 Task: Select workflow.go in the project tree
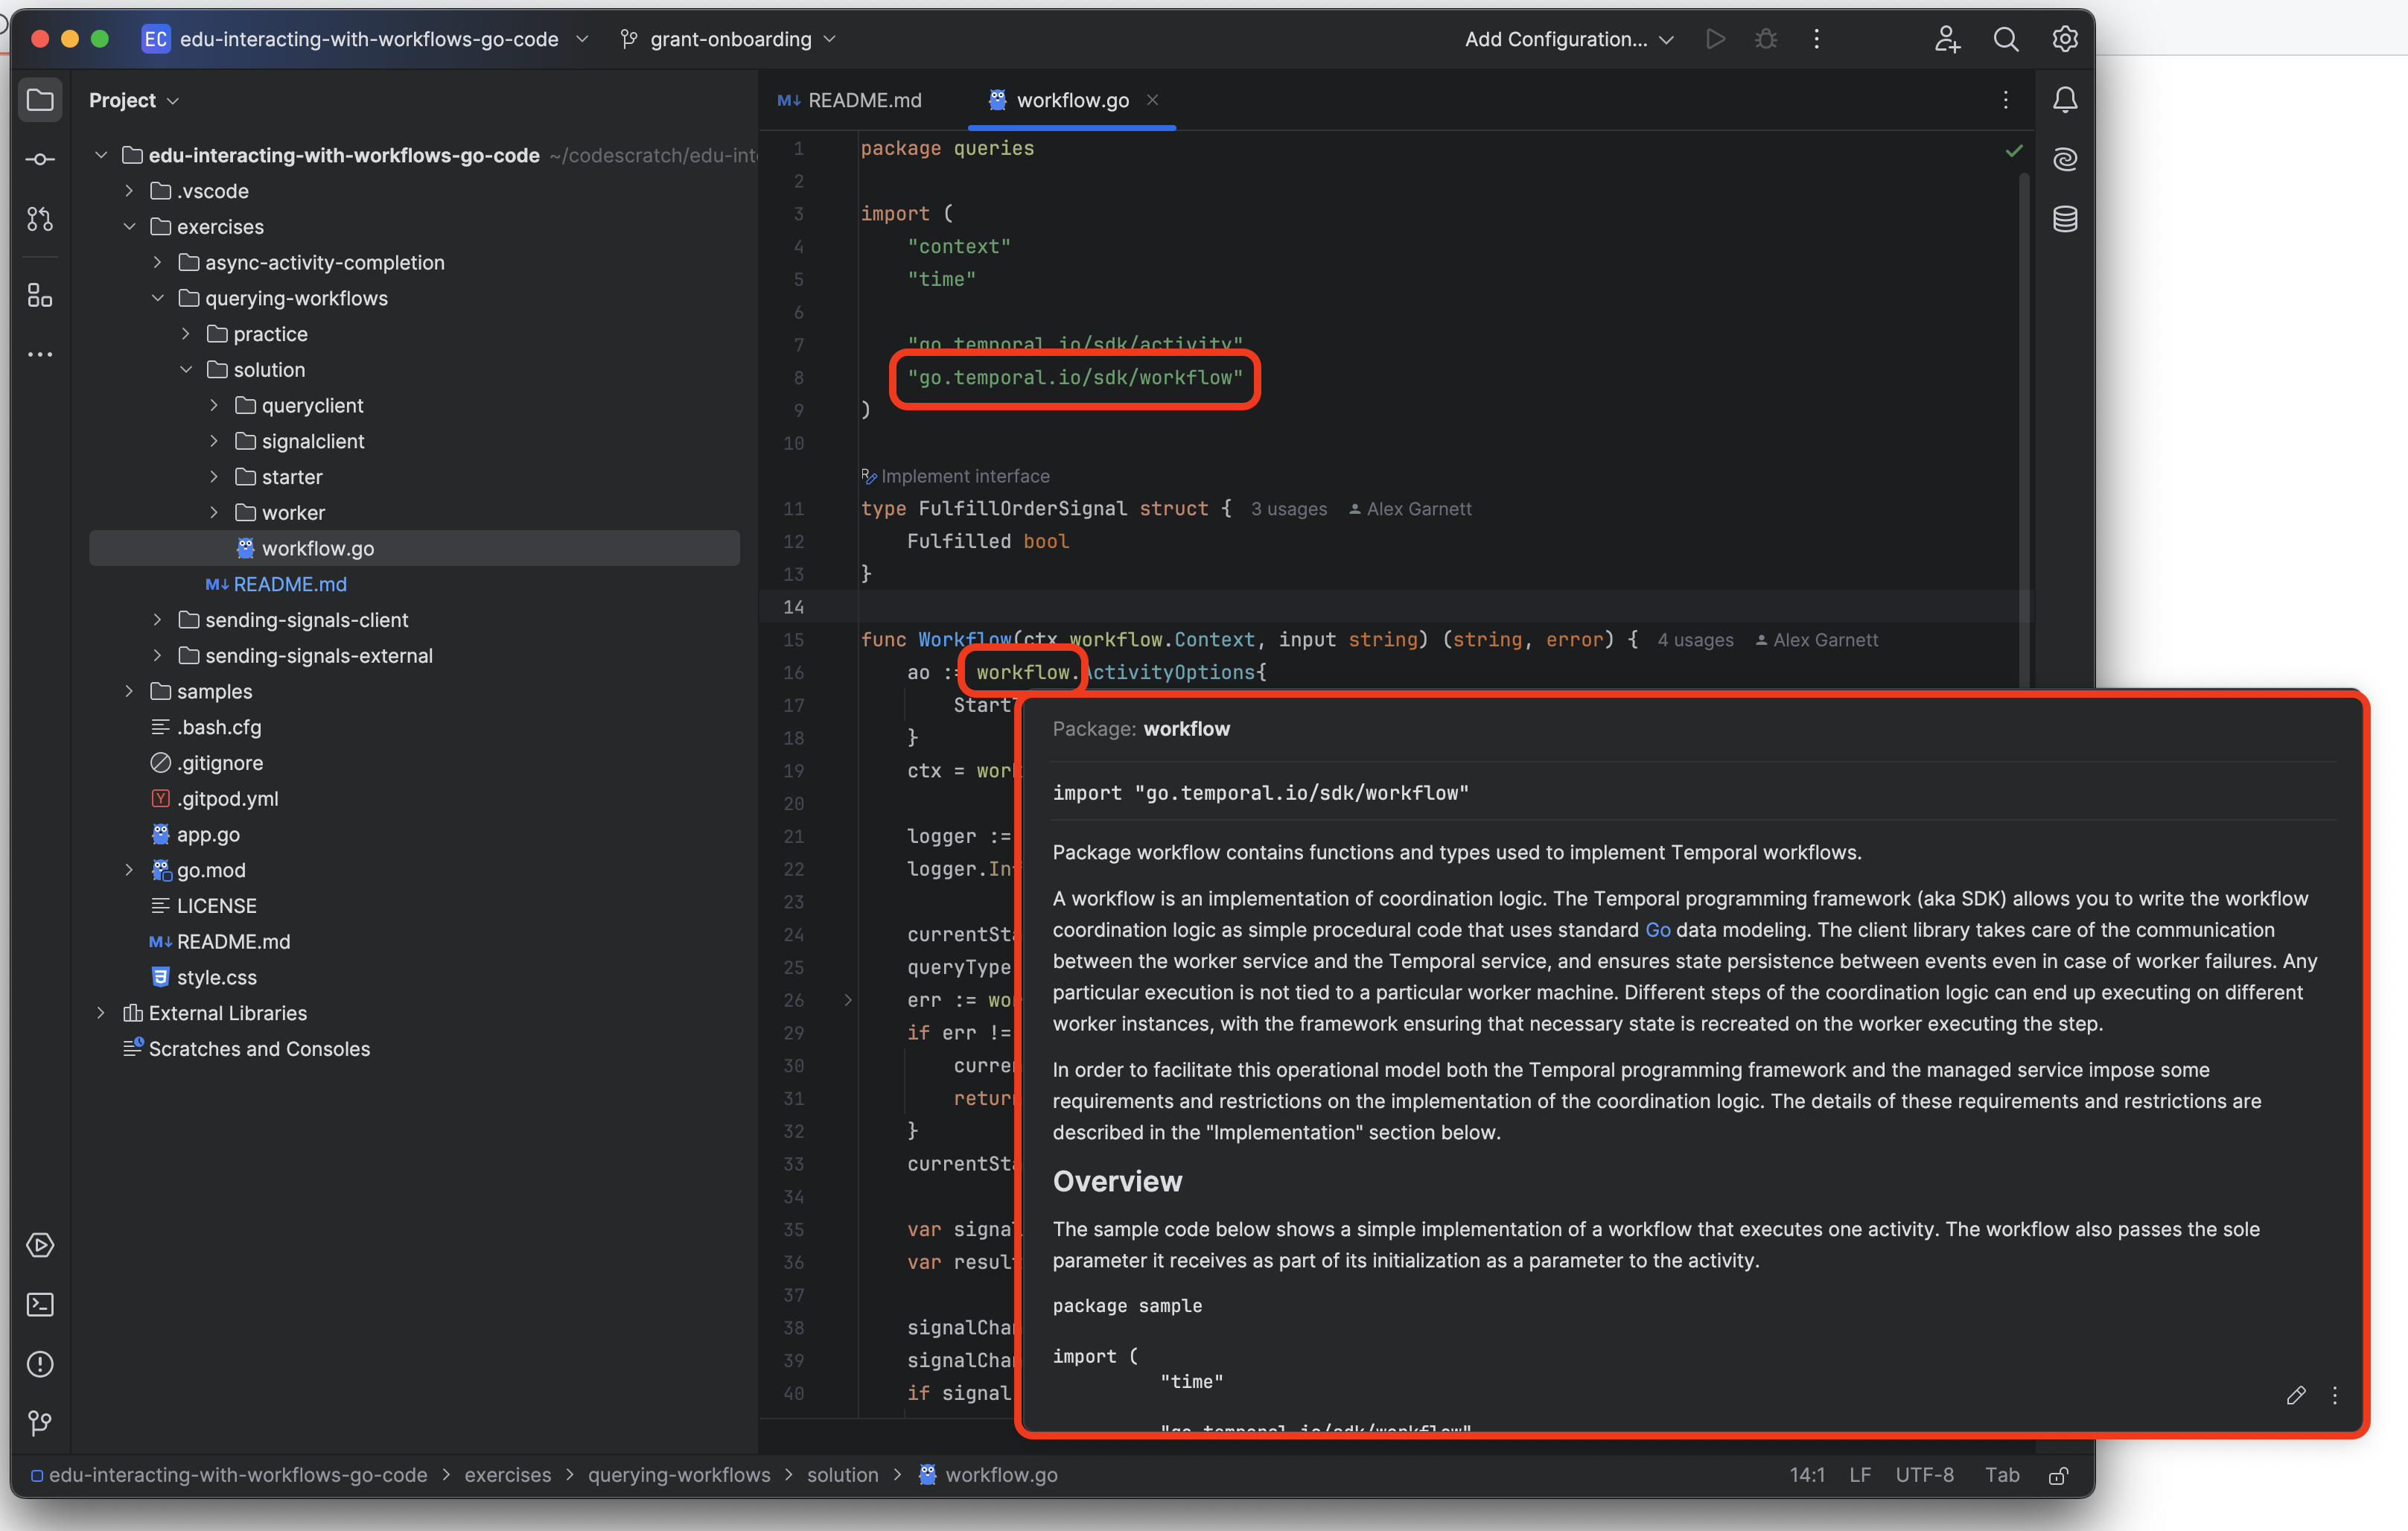tap(414, 548)
